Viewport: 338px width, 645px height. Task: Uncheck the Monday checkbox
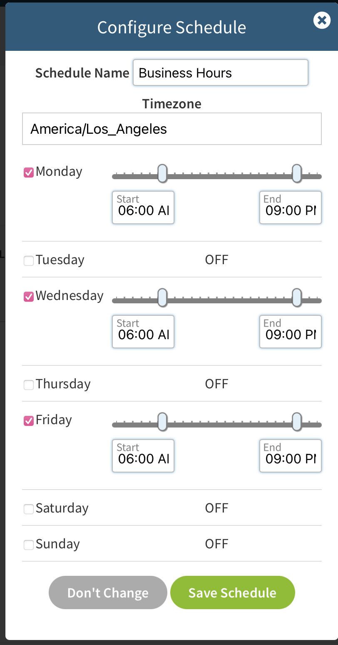click(29, 172)
